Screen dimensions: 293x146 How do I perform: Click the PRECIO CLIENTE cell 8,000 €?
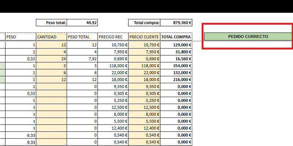tap(144, 114)
